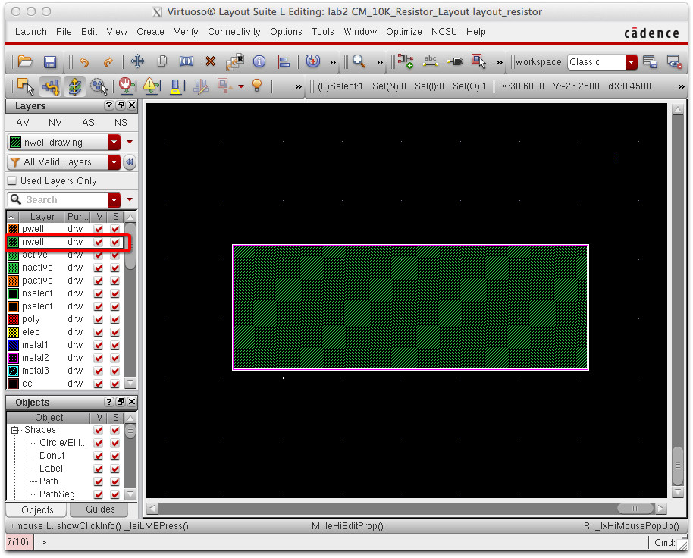Viewport: 693px width, 558px height.
Task: Click the Save floppy disk icon
Action: [50, 62]
